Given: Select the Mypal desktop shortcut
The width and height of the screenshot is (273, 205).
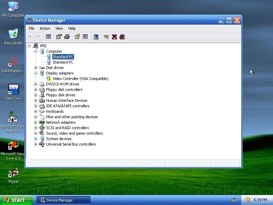Looking at the screenshot, I should pyautogui.click(x=13, y=176).
